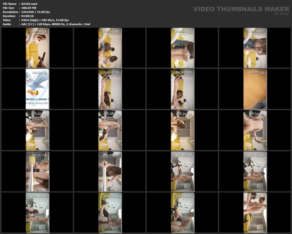Select the thumbnail stamped 00:31:30

click(183, 130)
